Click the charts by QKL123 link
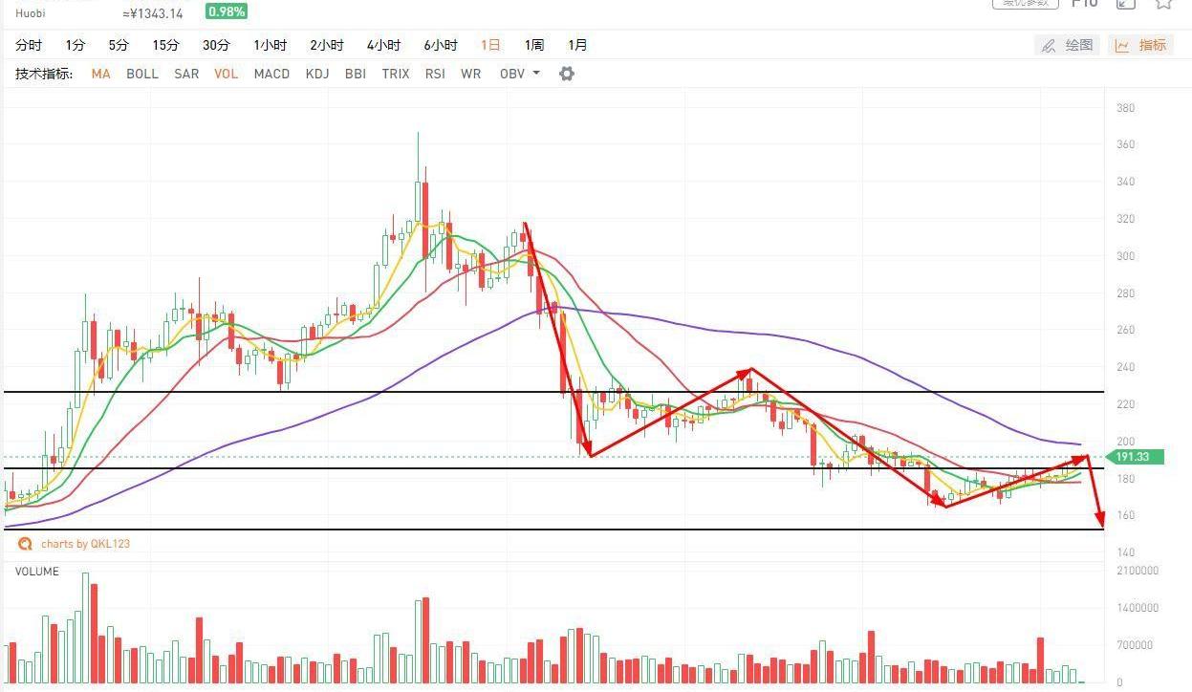 point(85,544)
